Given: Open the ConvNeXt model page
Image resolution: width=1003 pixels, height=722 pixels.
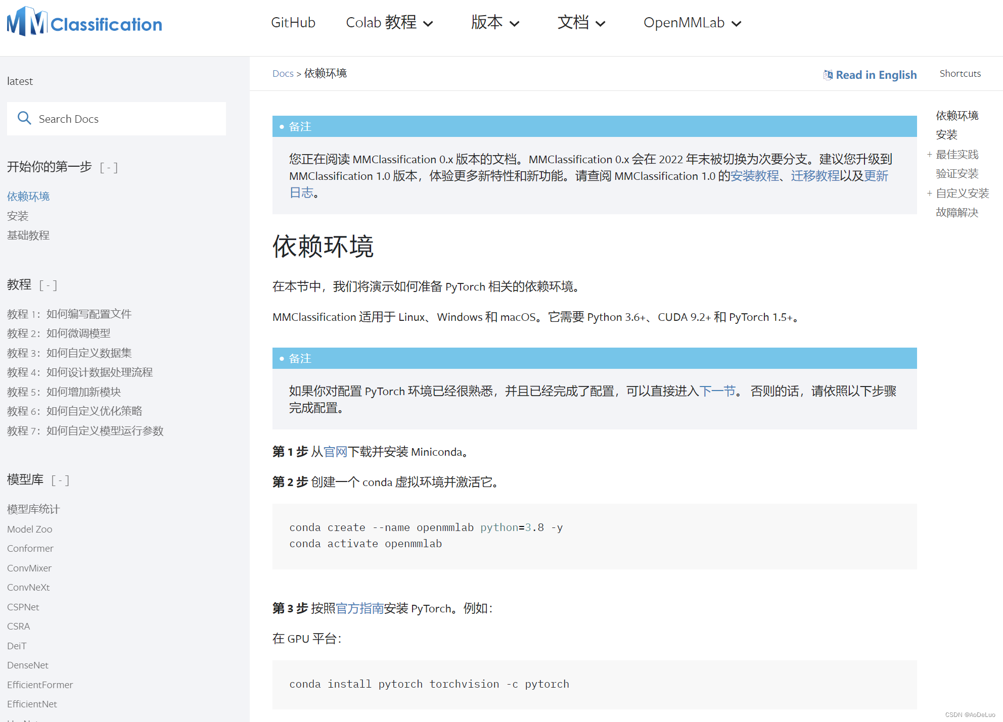Looking at the screenshot, I should tap(28, 587).
